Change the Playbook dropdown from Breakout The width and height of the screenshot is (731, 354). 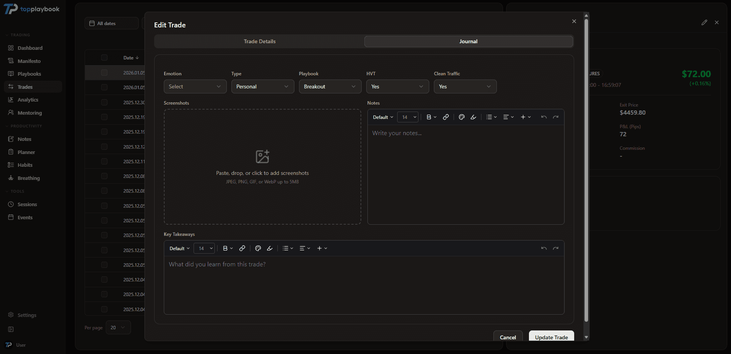tap(330, 86)
